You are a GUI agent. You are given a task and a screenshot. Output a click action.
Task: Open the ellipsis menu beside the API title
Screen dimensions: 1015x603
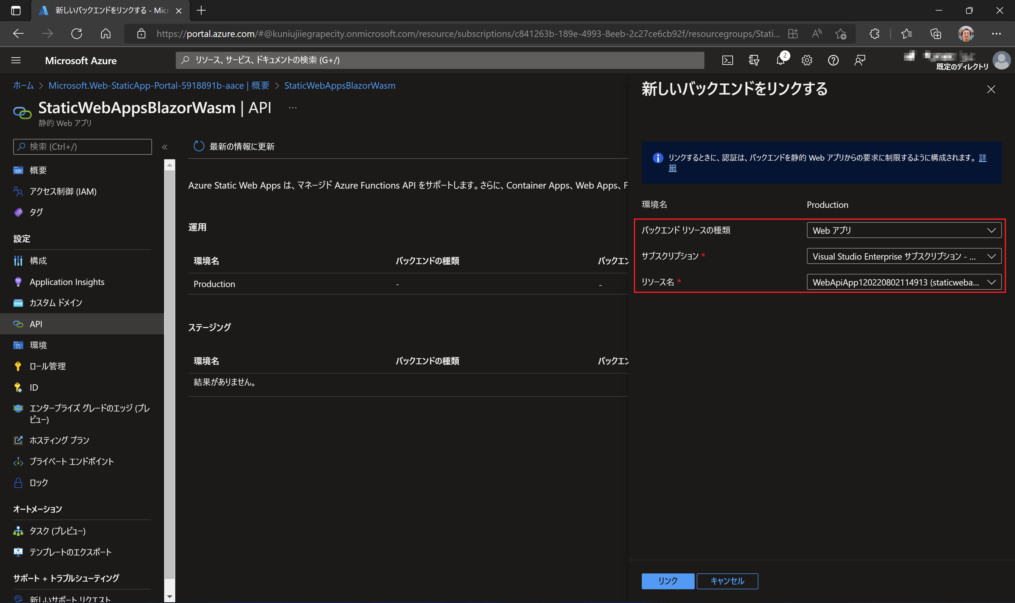tap(293, 108)
